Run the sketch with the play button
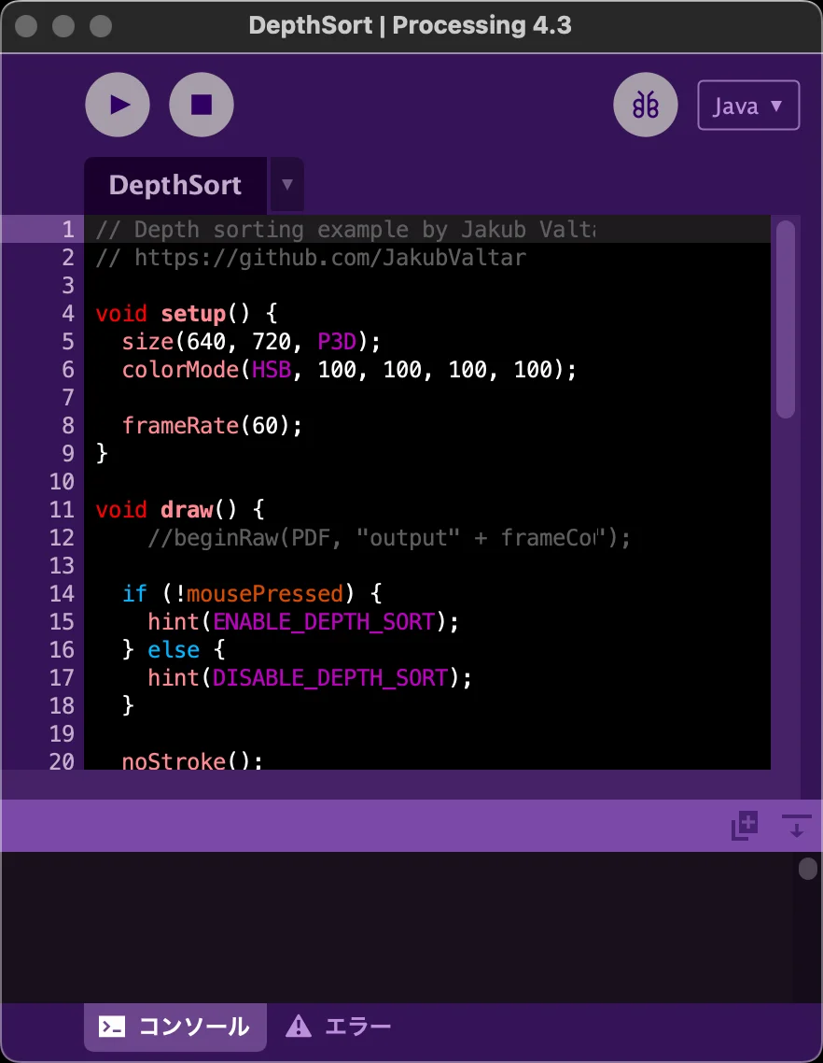 118,105
